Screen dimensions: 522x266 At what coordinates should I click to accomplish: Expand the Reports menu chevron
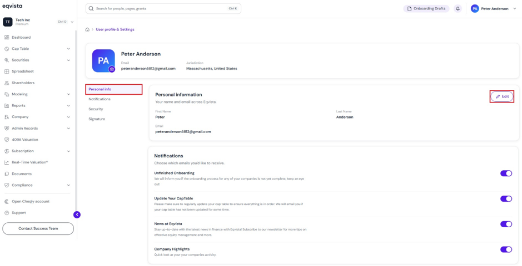click(x=68, y=105)
